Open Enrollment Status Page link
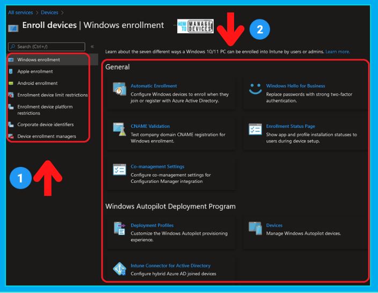This screenshot has height=293, width=378. pyautogui.click(x=290, y=126)
